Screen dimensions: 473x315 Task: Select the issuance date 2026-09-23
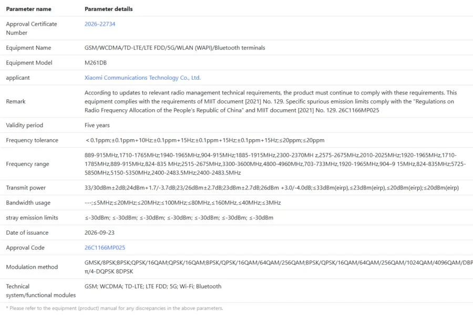click(x=99, y=233)
